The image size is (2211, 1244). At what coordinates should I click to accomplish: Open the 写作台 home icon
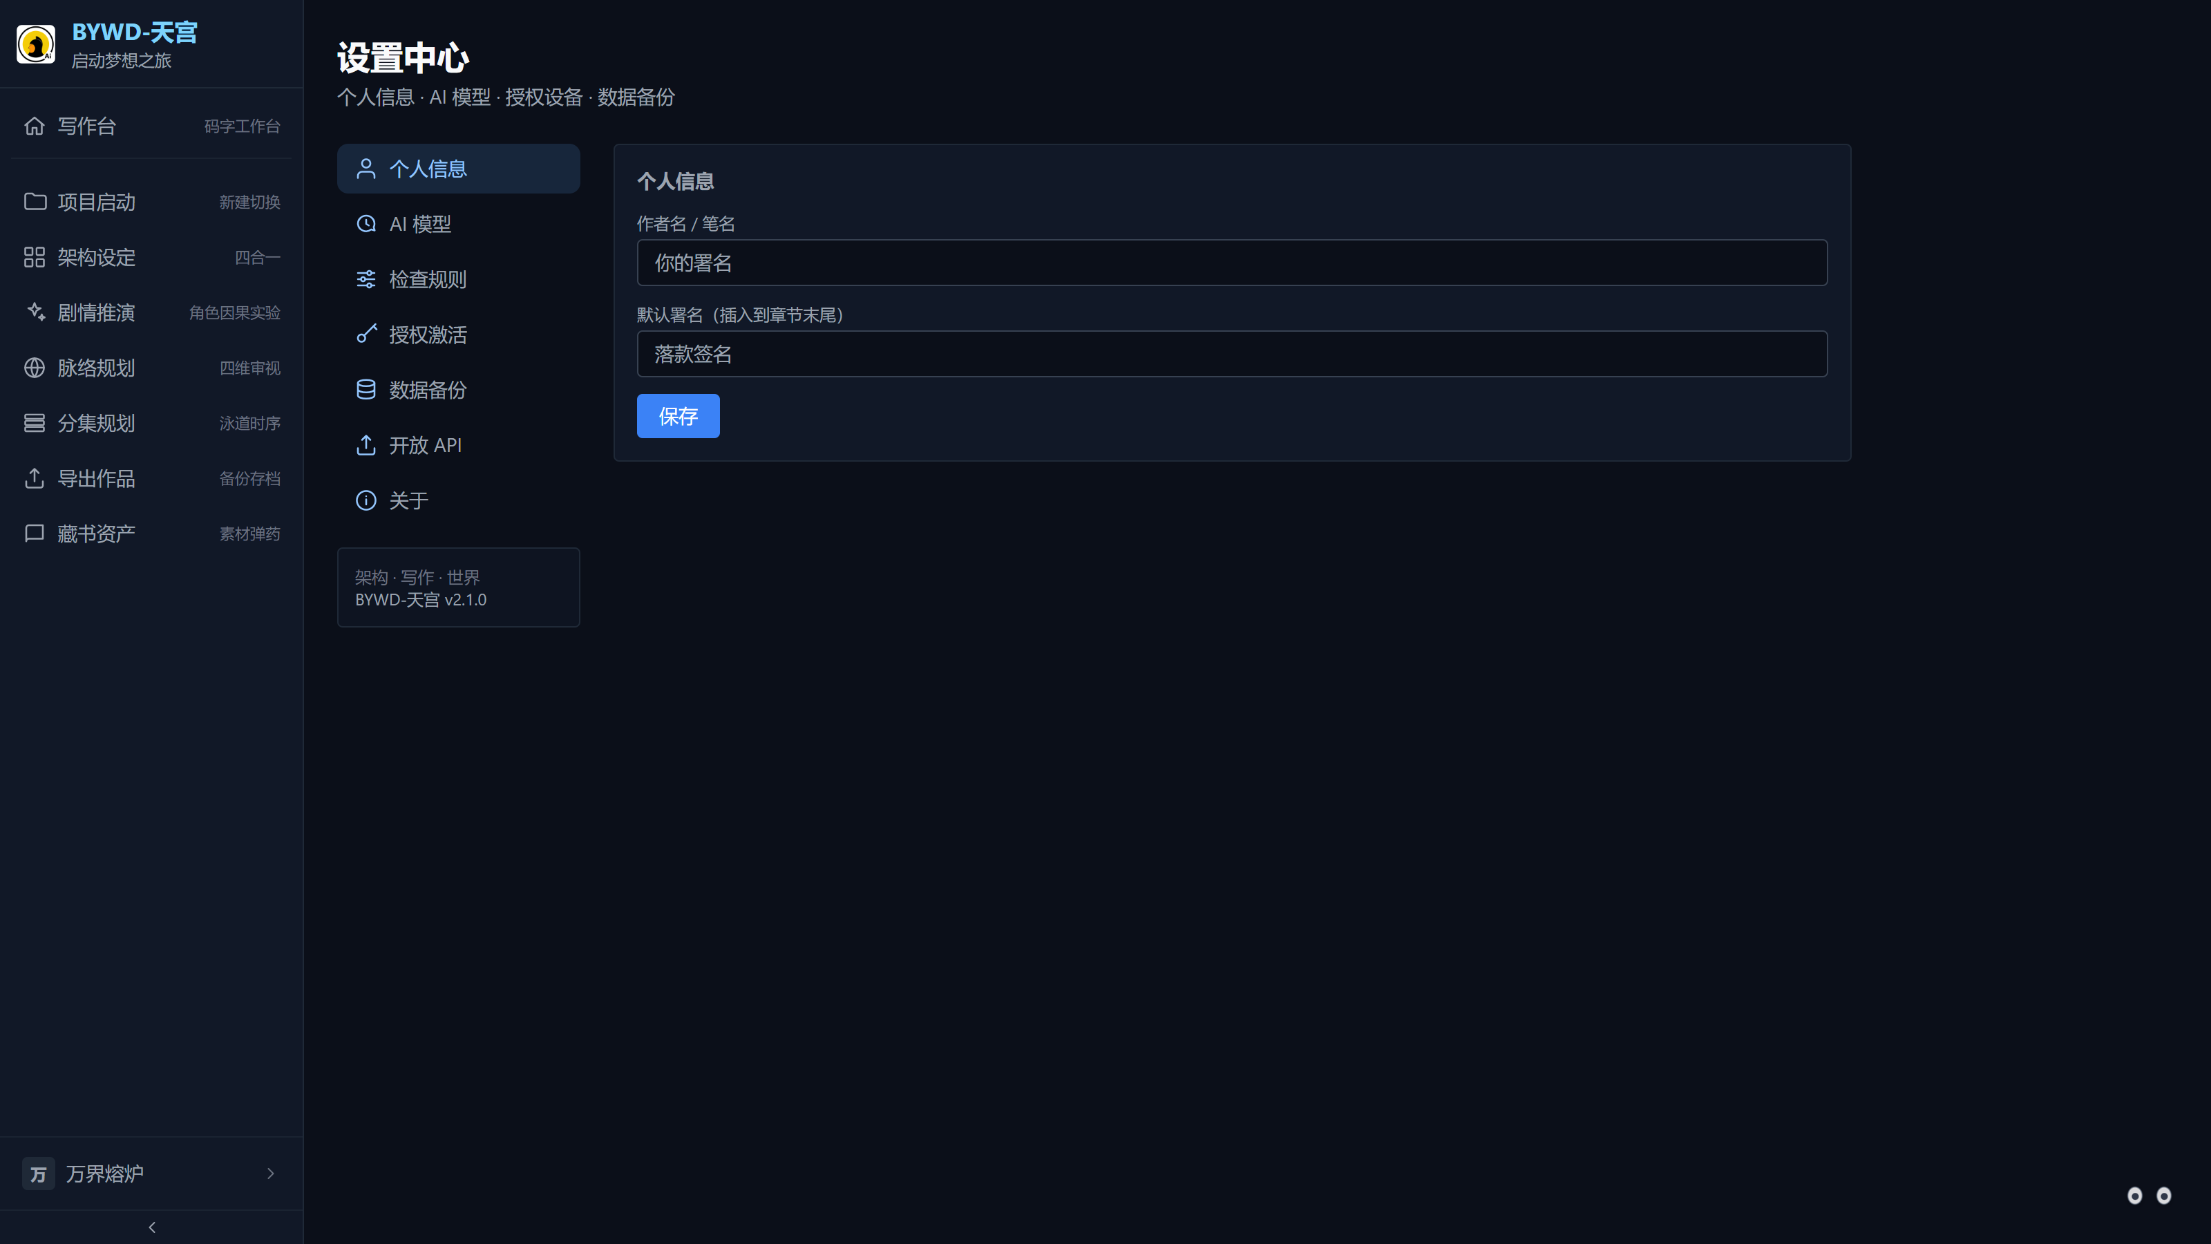click(35, 126)
